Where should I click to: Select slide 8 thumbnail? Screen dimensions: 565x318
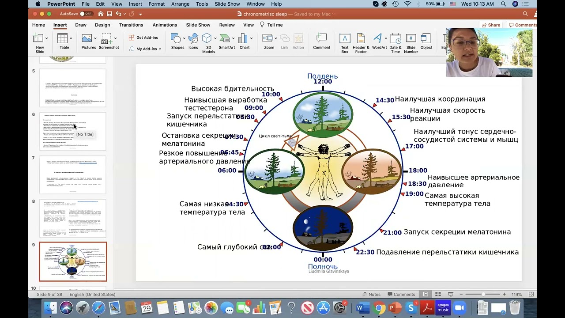[73, 219]
